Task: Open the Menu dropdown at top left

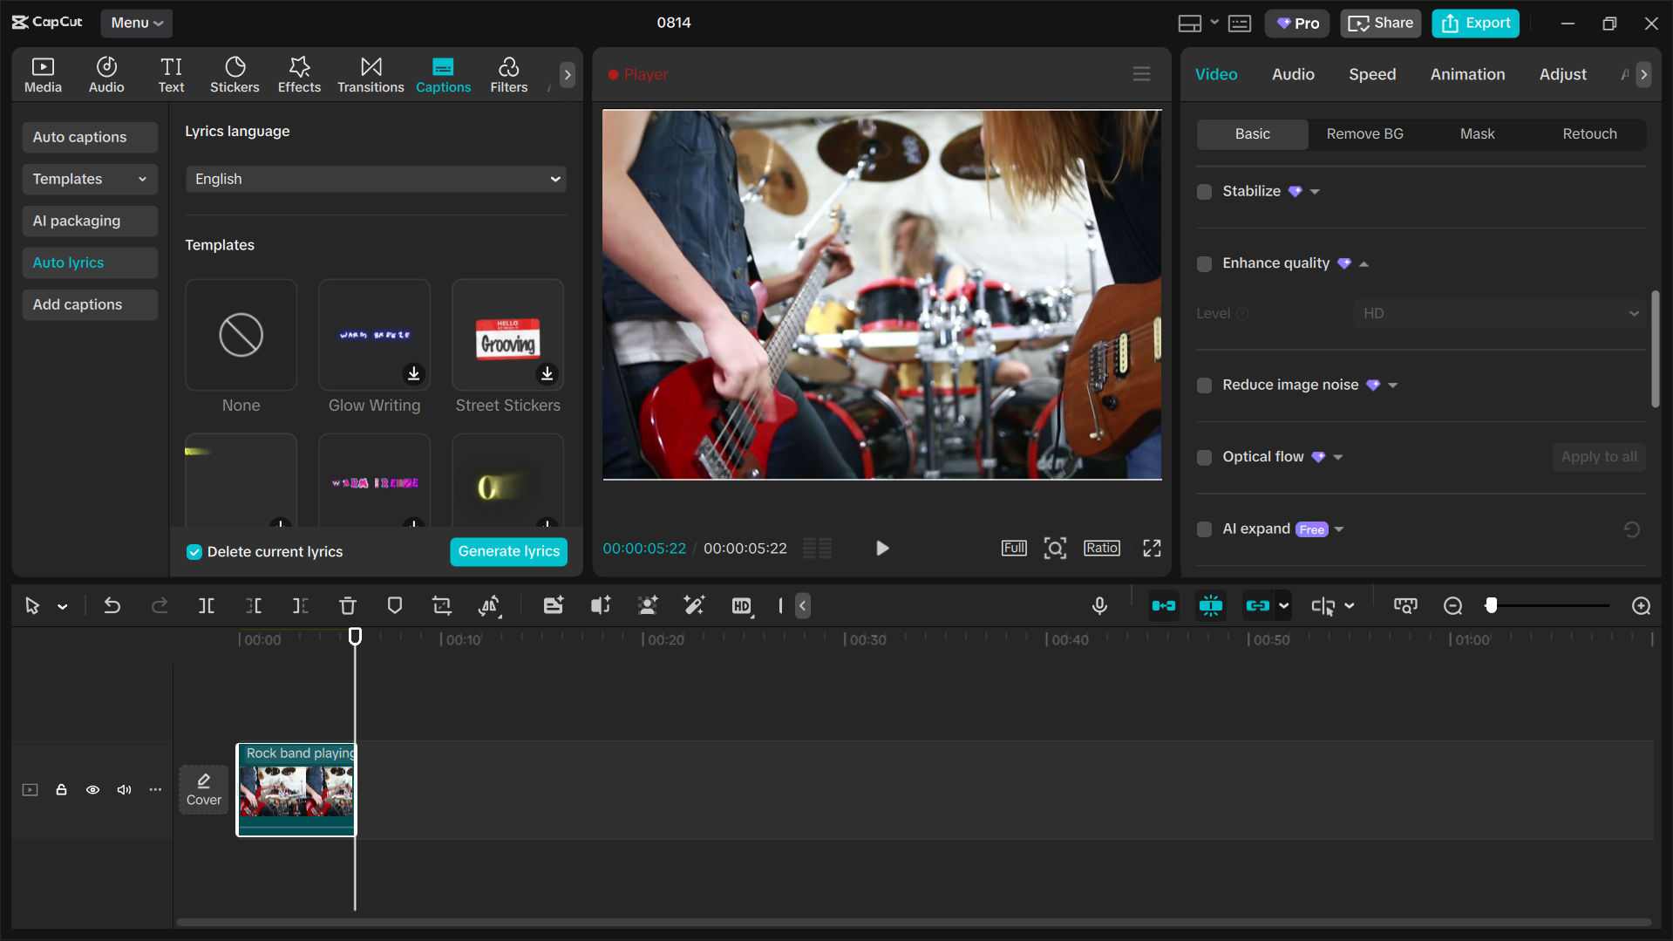Action: tap(136, 23)
